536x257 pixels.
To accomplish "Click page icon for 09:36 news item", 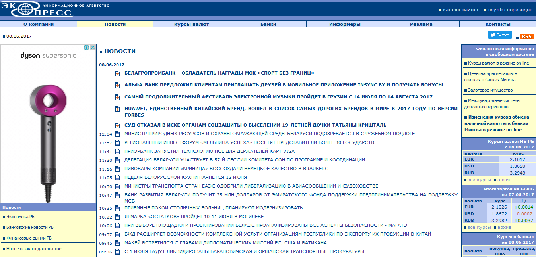I will (x=117, y=252).
